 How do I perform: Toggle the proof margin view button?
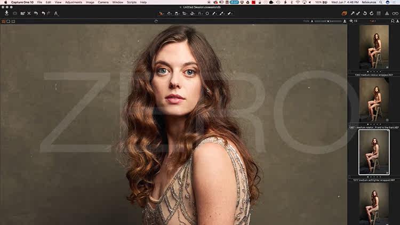[x=13, y=21]
